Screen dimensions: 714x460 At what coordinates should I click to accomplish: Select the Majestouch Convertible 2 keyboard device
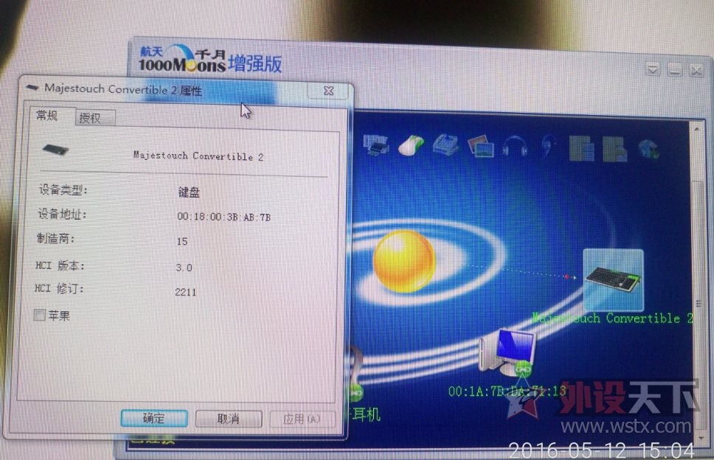point(613,280)
